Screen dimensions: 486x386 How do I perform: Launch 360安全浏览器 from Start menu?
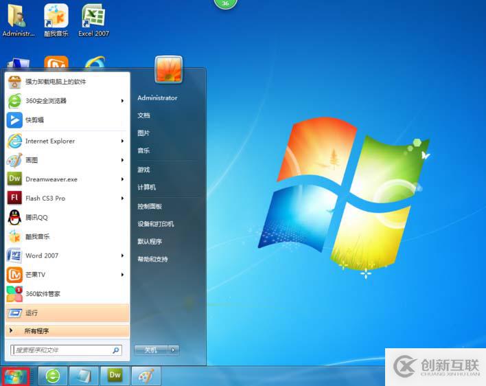click(x=67, y=101)
